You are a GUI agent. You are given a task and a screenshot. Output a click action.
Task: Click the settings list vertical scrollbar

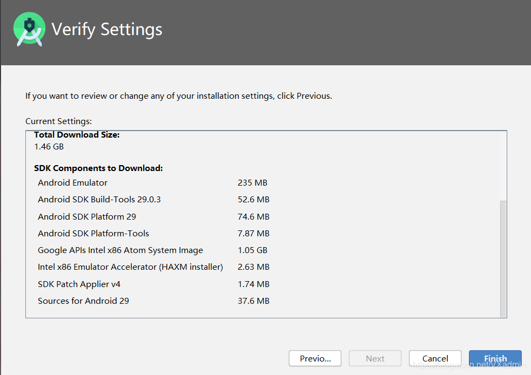click(x=503, y=258)
